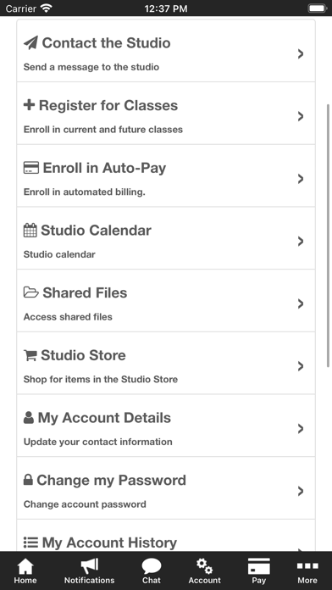Open the Enroll in Auto-Pay title
Viewport: 332px width, 590px height.
coord(104,168)
